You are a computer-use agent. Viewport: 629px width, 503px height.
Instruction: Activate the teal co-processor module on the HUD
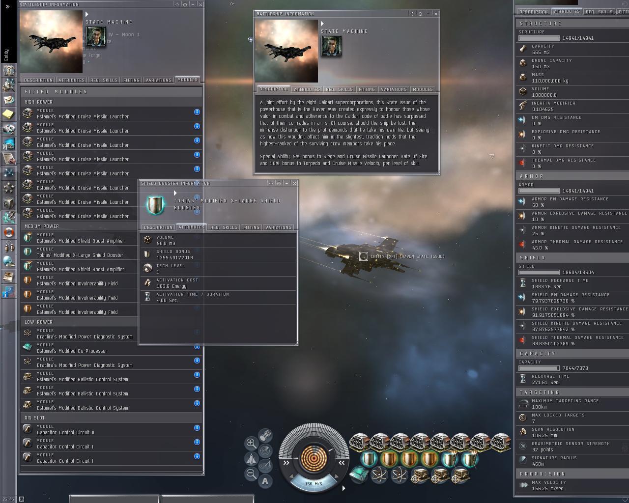359,475
